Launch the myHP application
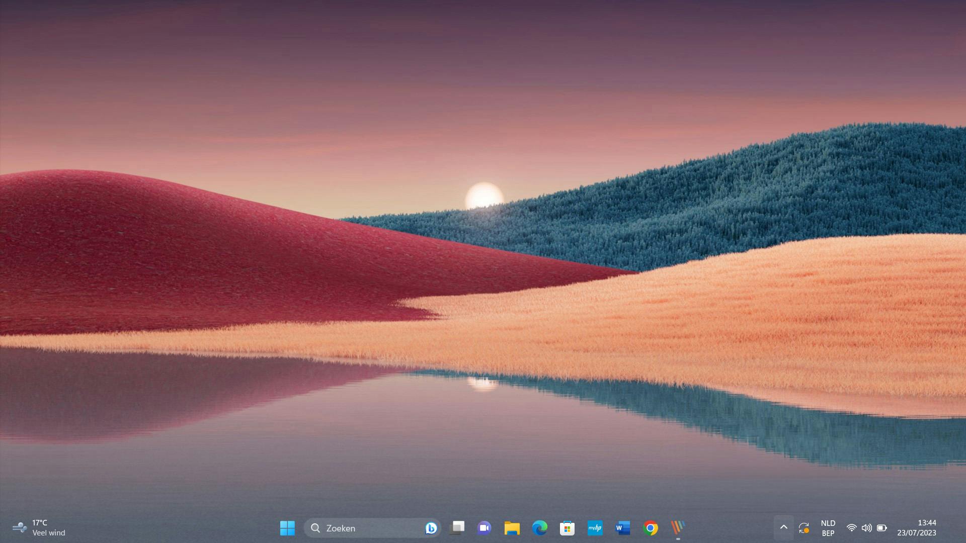The width and height of the screenshot is (966, 543). (595, 528)
